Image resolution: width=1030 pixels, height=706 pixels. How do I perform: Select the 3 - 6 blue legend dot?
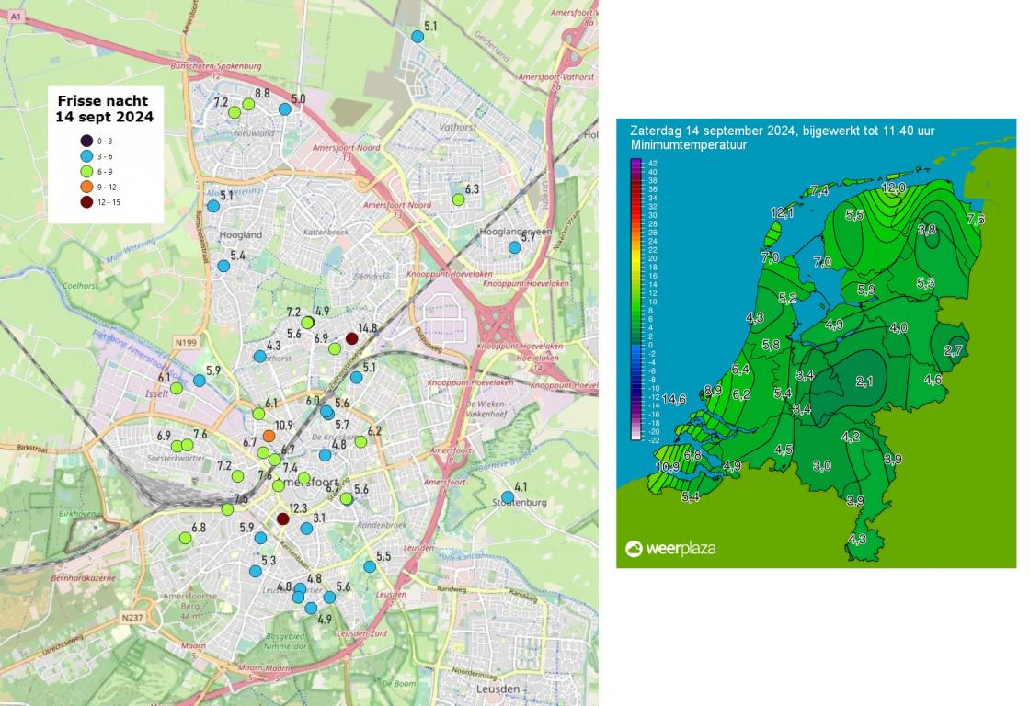point(86,156)
